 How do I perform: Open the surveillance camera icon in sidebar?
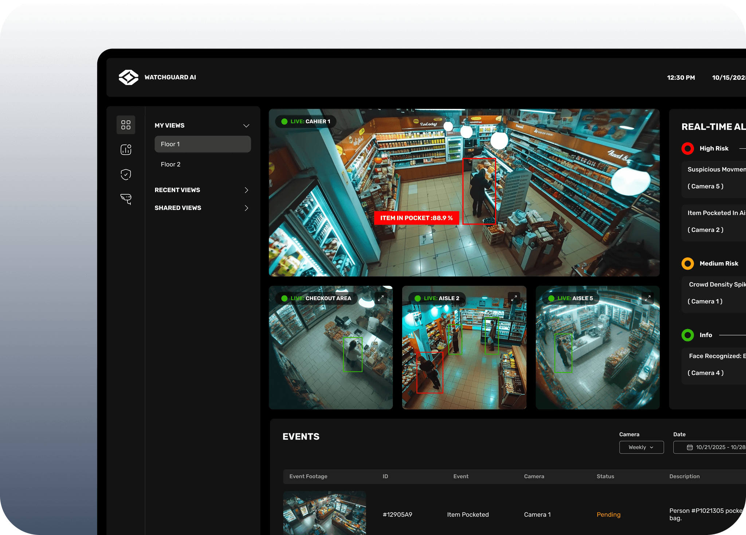pyautogui.click(x=126, y=199)
